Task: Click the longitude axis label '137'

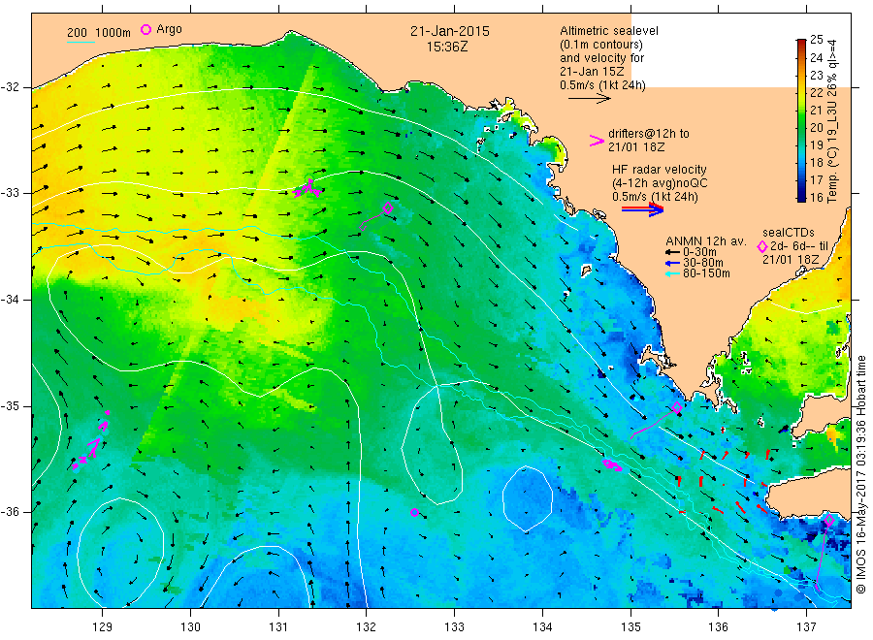Action: pos(807,627)
